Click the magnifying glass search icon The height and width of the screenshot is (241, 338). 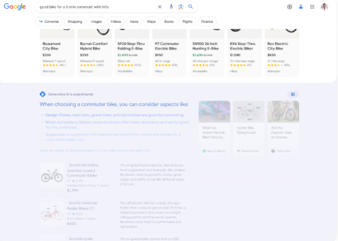tap(190, 7)
